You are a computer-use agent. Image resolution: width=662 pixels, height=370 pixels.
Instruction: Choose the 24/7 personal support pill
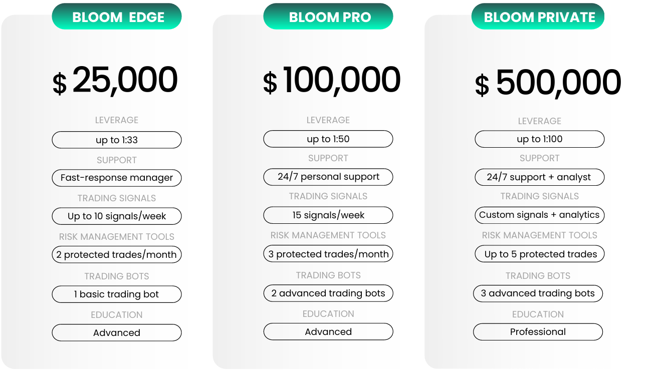[x=328, y=177]
